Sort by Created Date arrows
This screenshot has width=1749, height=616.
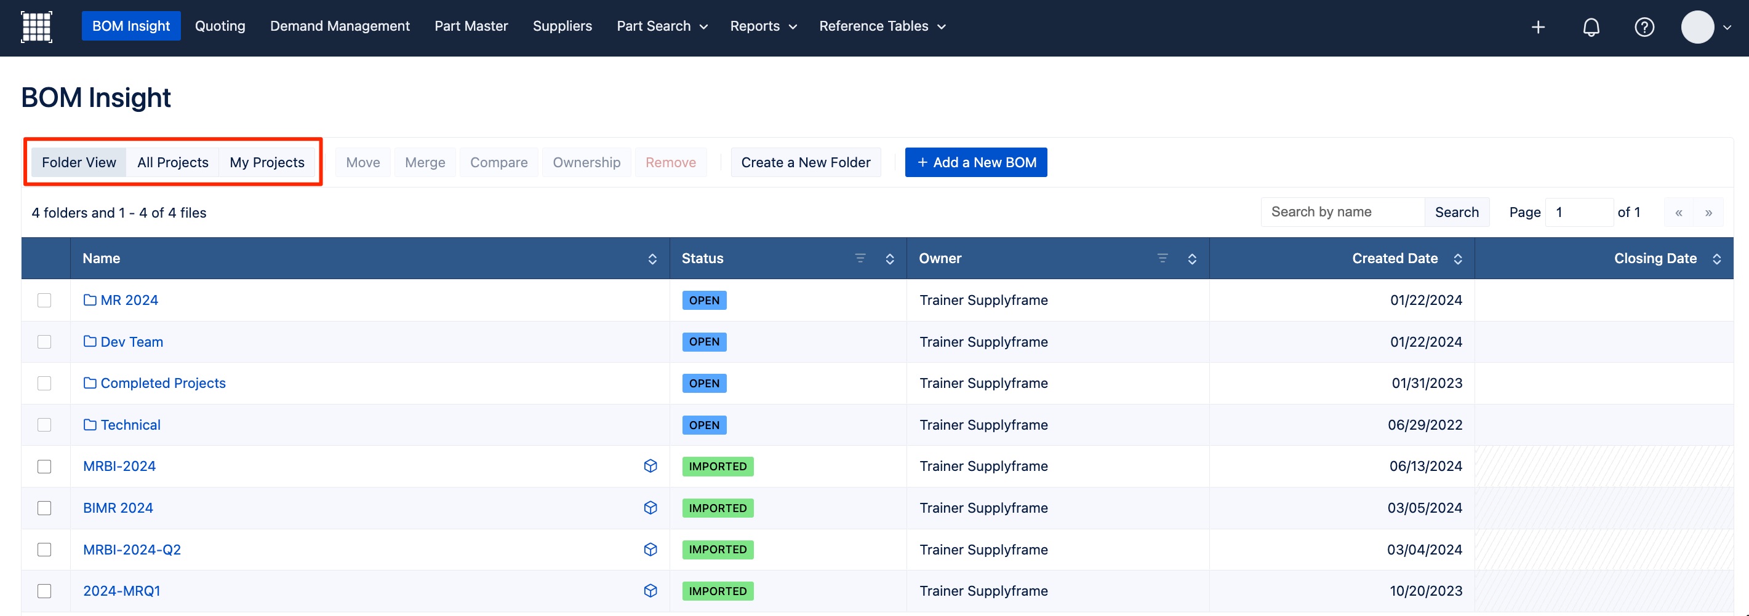[1458, 258]
